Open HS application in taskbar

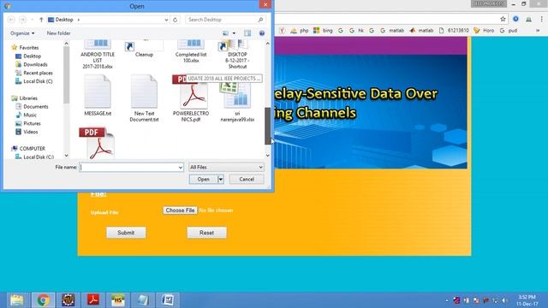pos(118,300)
